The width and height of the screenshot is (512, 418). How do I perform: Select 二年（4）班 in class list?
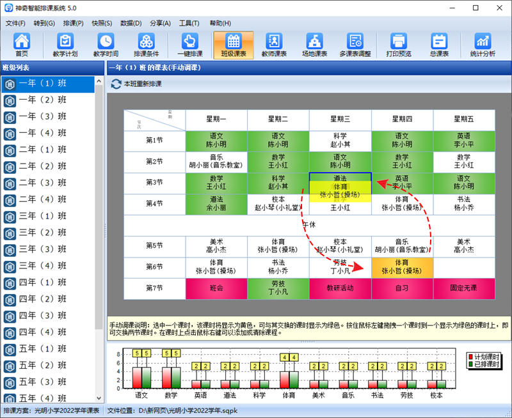coord(48,200)
